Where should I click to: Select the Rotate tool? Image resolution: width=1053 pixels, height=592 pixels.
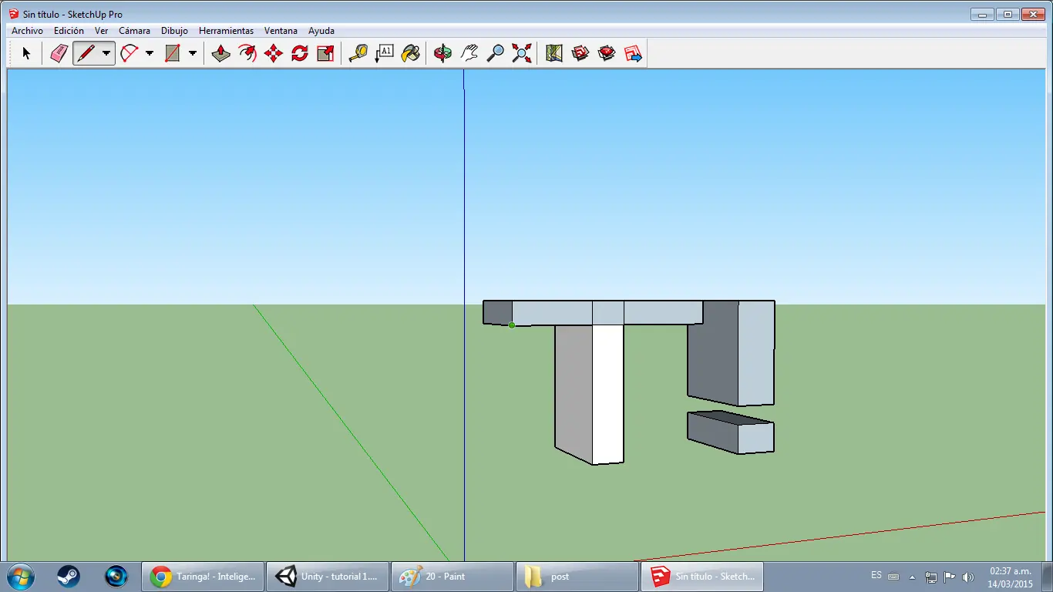pyautogui.click(x=300, y=53)
